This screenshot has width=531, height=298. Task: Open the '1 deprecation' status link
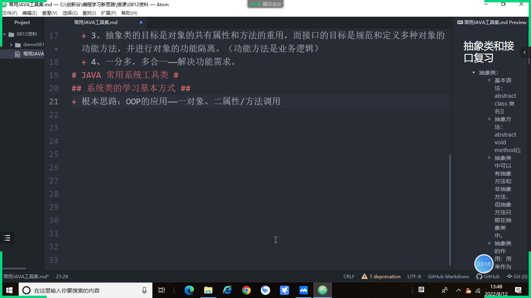click(385, 277)
